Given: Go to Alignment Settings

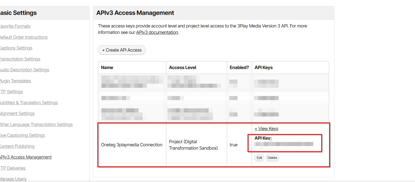Looking at the screenshot, I should coord(17,113).
